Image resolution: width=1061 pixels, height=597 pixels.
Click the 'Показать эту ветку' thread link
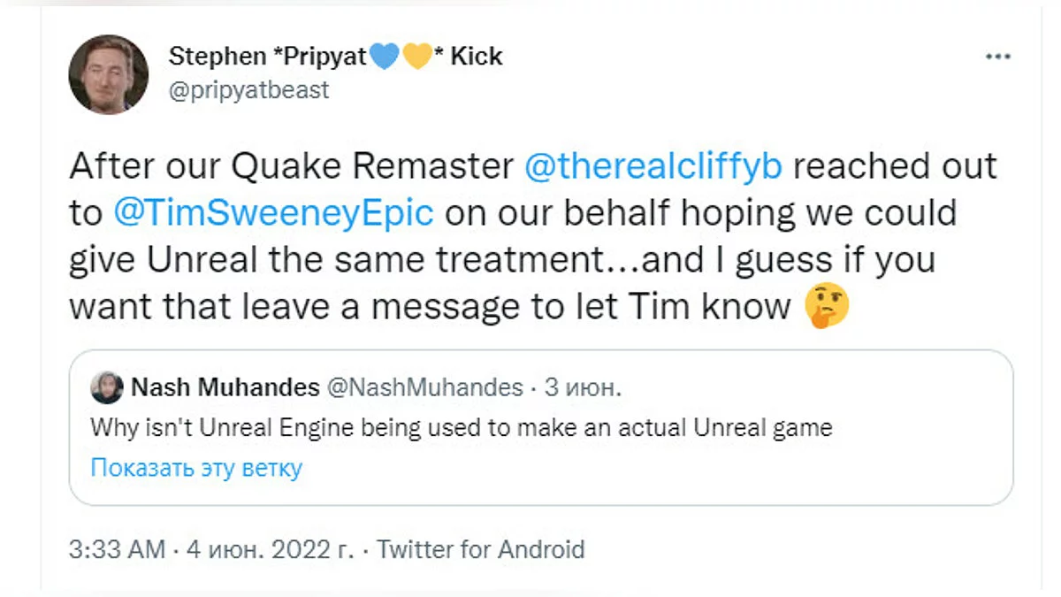196,468
